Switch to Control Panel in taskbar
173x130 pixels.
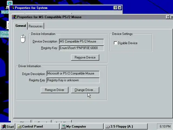click(38, 126)
